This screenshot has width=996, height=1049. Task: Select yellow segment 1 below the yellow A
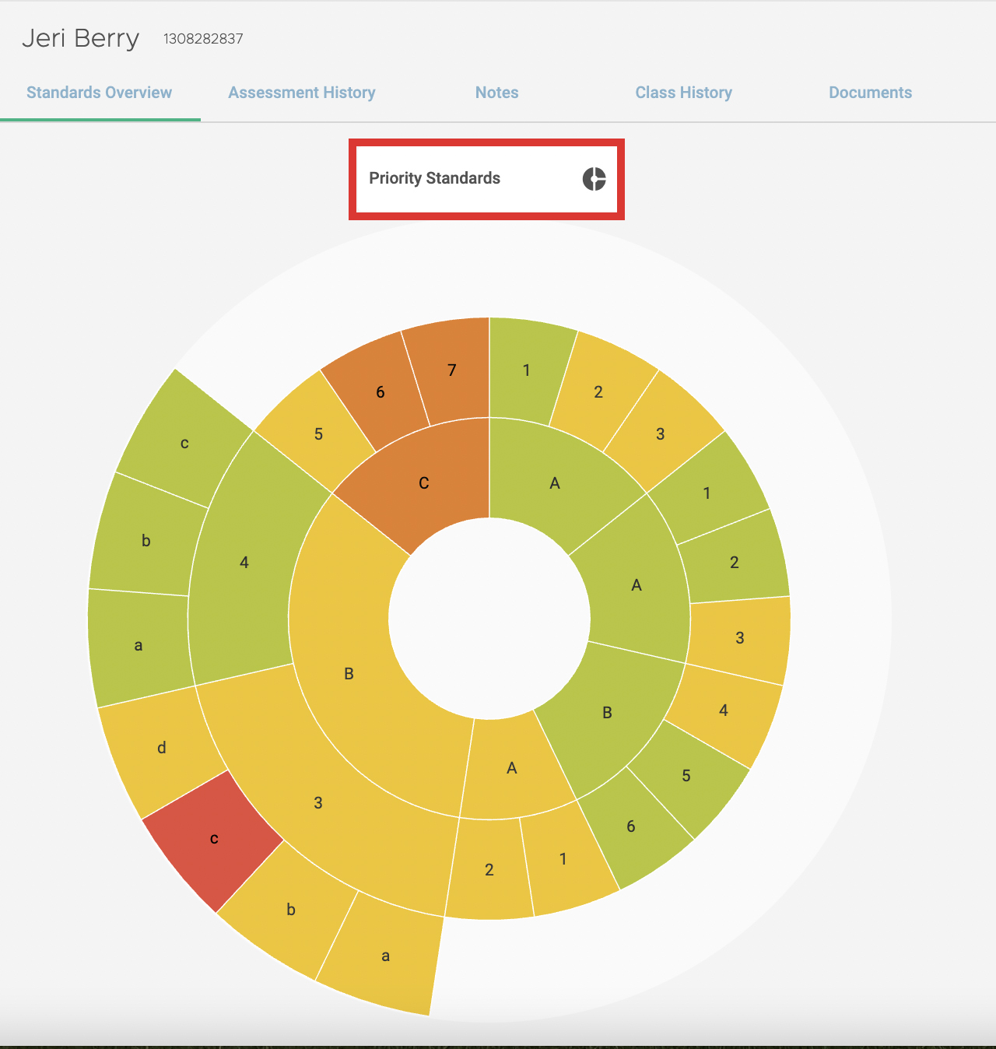[x=563, y=858]
